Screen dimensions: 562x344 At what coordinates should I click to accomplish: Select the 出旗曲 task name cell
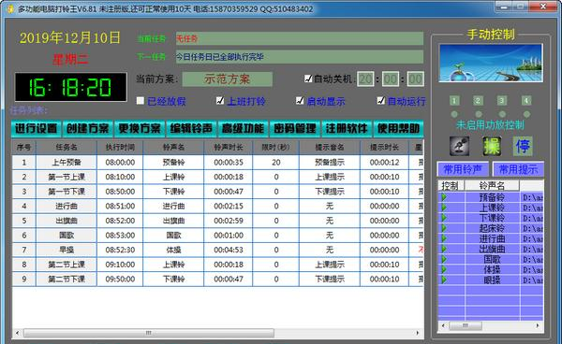click(67, 221)
